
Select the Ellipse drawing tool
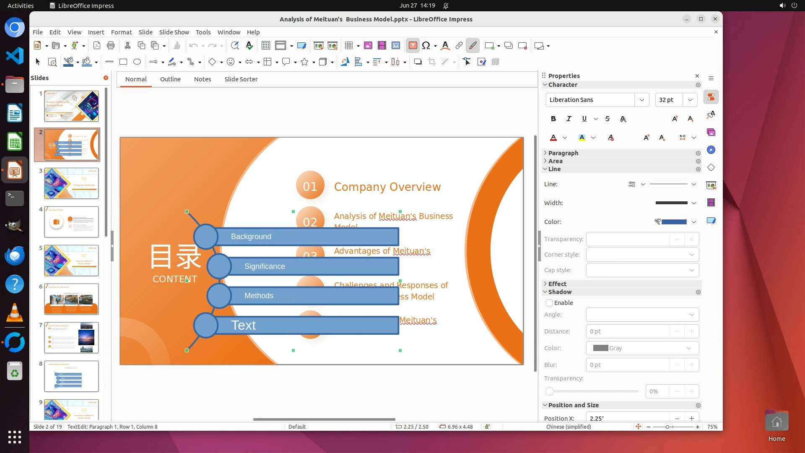tap(137, 62)
